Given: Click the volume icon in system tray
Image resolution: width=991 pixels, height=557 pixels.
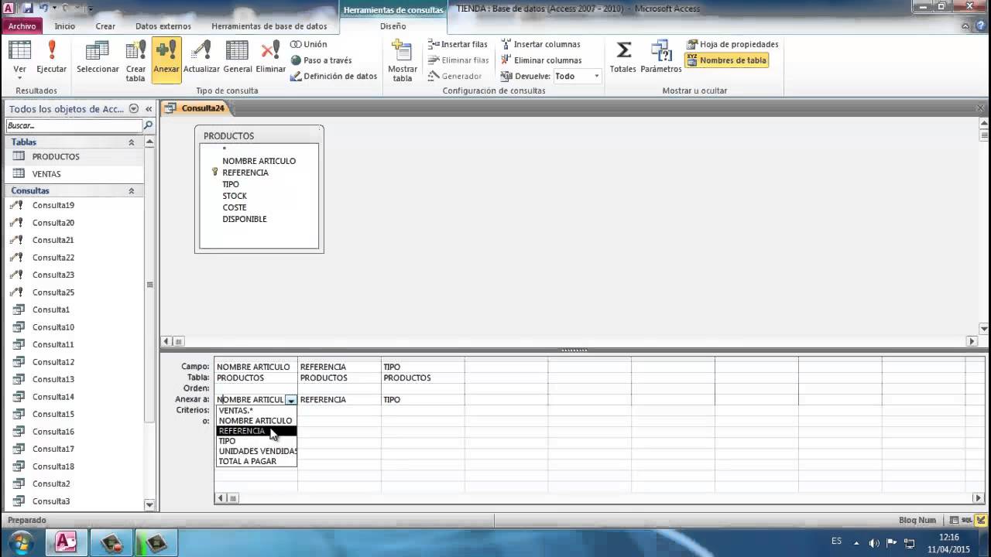Looking at the screenshot, I should (874, 543).
